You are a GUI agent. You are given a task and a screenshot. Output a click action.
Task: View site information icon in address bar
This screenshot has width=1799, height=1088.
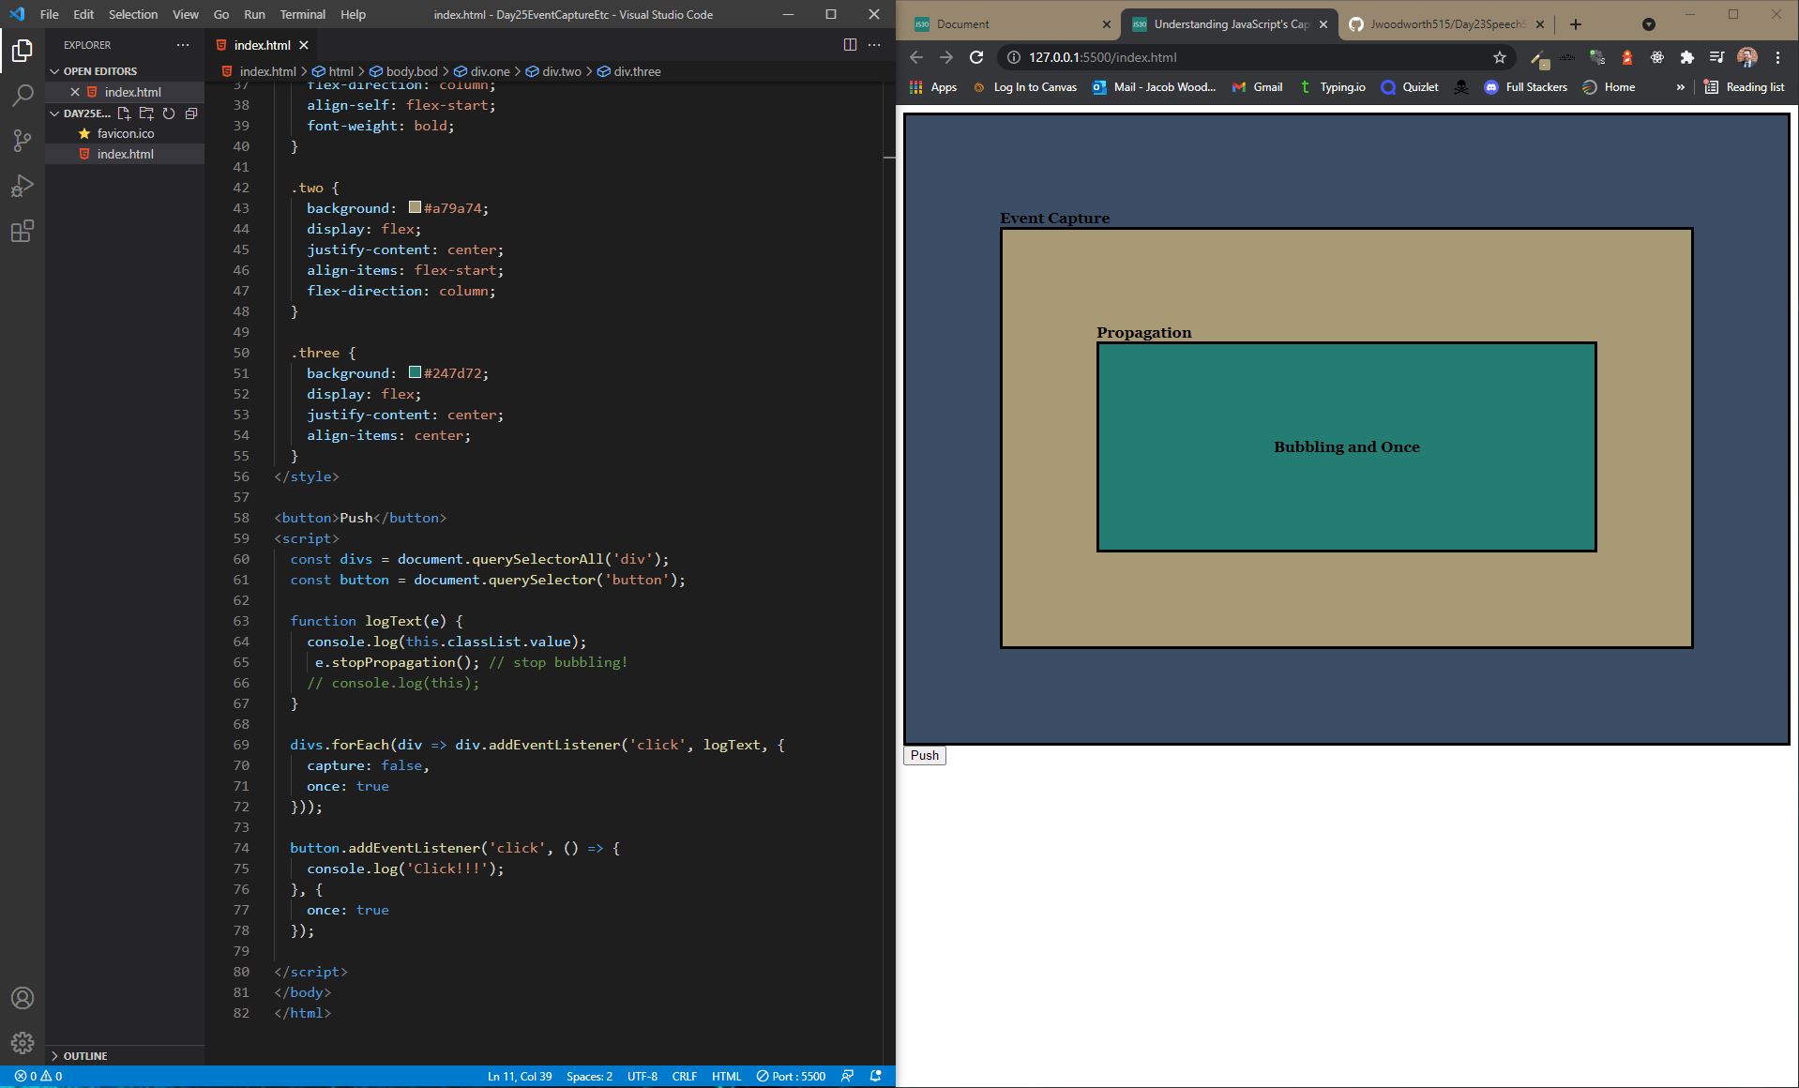pyautogui.click(x=1013, y=57)
